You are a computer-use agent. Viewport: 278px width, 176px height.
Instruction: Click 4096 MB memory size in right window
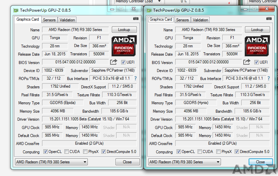[191, 111]
